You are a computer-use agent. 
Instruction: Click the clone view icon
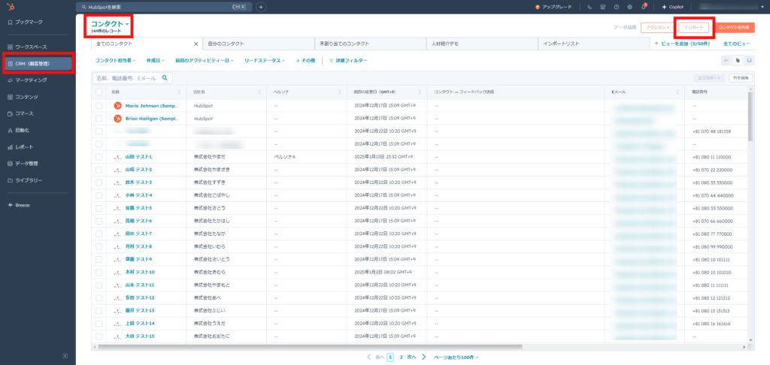(738, 60)
